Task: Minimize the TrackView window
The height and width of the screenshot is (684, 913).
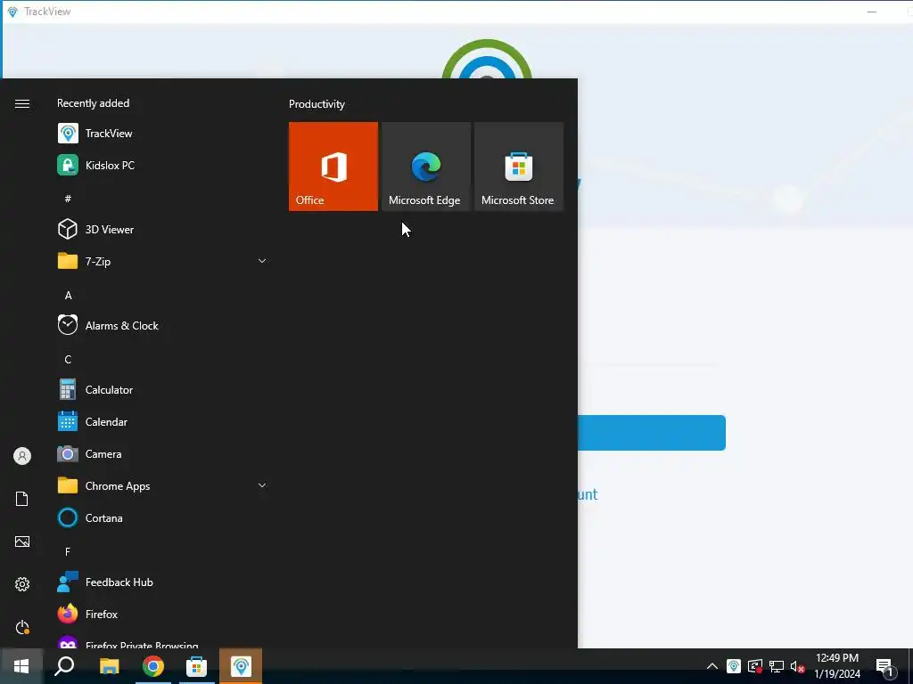Action: (x=872, y=12)
